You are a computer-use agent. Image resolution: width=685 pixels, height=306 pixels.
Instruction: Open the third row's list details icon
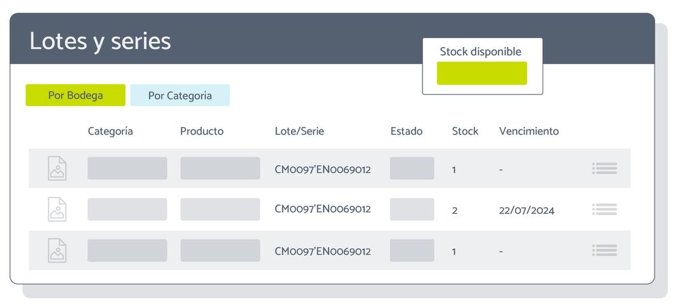pos(604,251)
